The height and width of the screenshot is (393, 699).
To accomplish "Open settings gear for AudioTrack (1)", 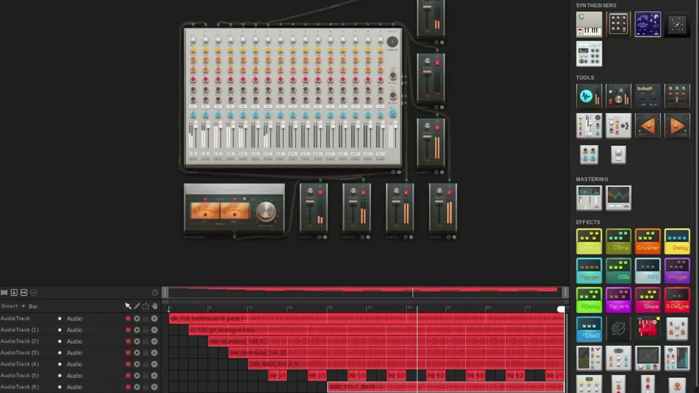I will (x=137, y=330).
